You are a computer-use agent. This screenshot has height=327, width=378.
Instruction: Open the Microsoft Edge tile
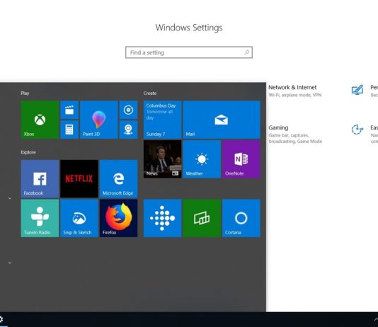click(119, 179)
